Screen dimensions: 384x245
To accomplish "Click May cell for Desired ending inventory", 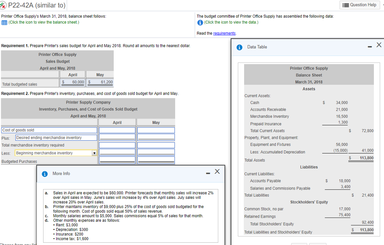I will pyautogui.click(x=156, y=137).
